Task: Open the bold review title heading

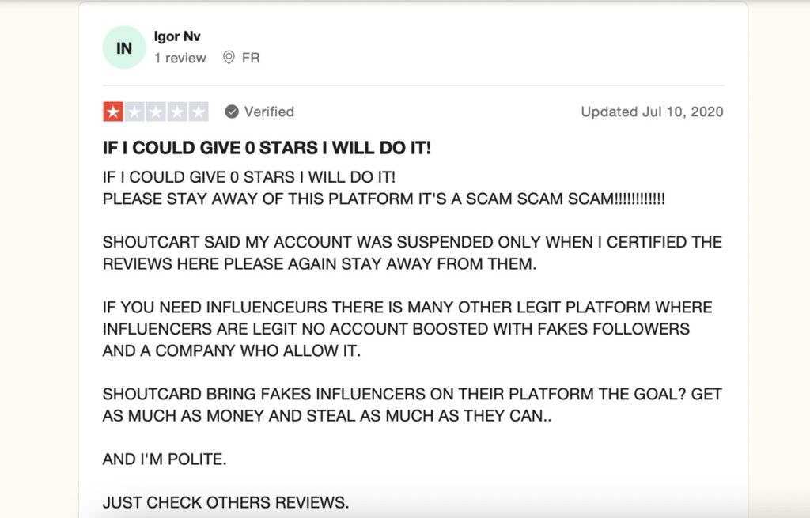Action: (x=267, y=148)
